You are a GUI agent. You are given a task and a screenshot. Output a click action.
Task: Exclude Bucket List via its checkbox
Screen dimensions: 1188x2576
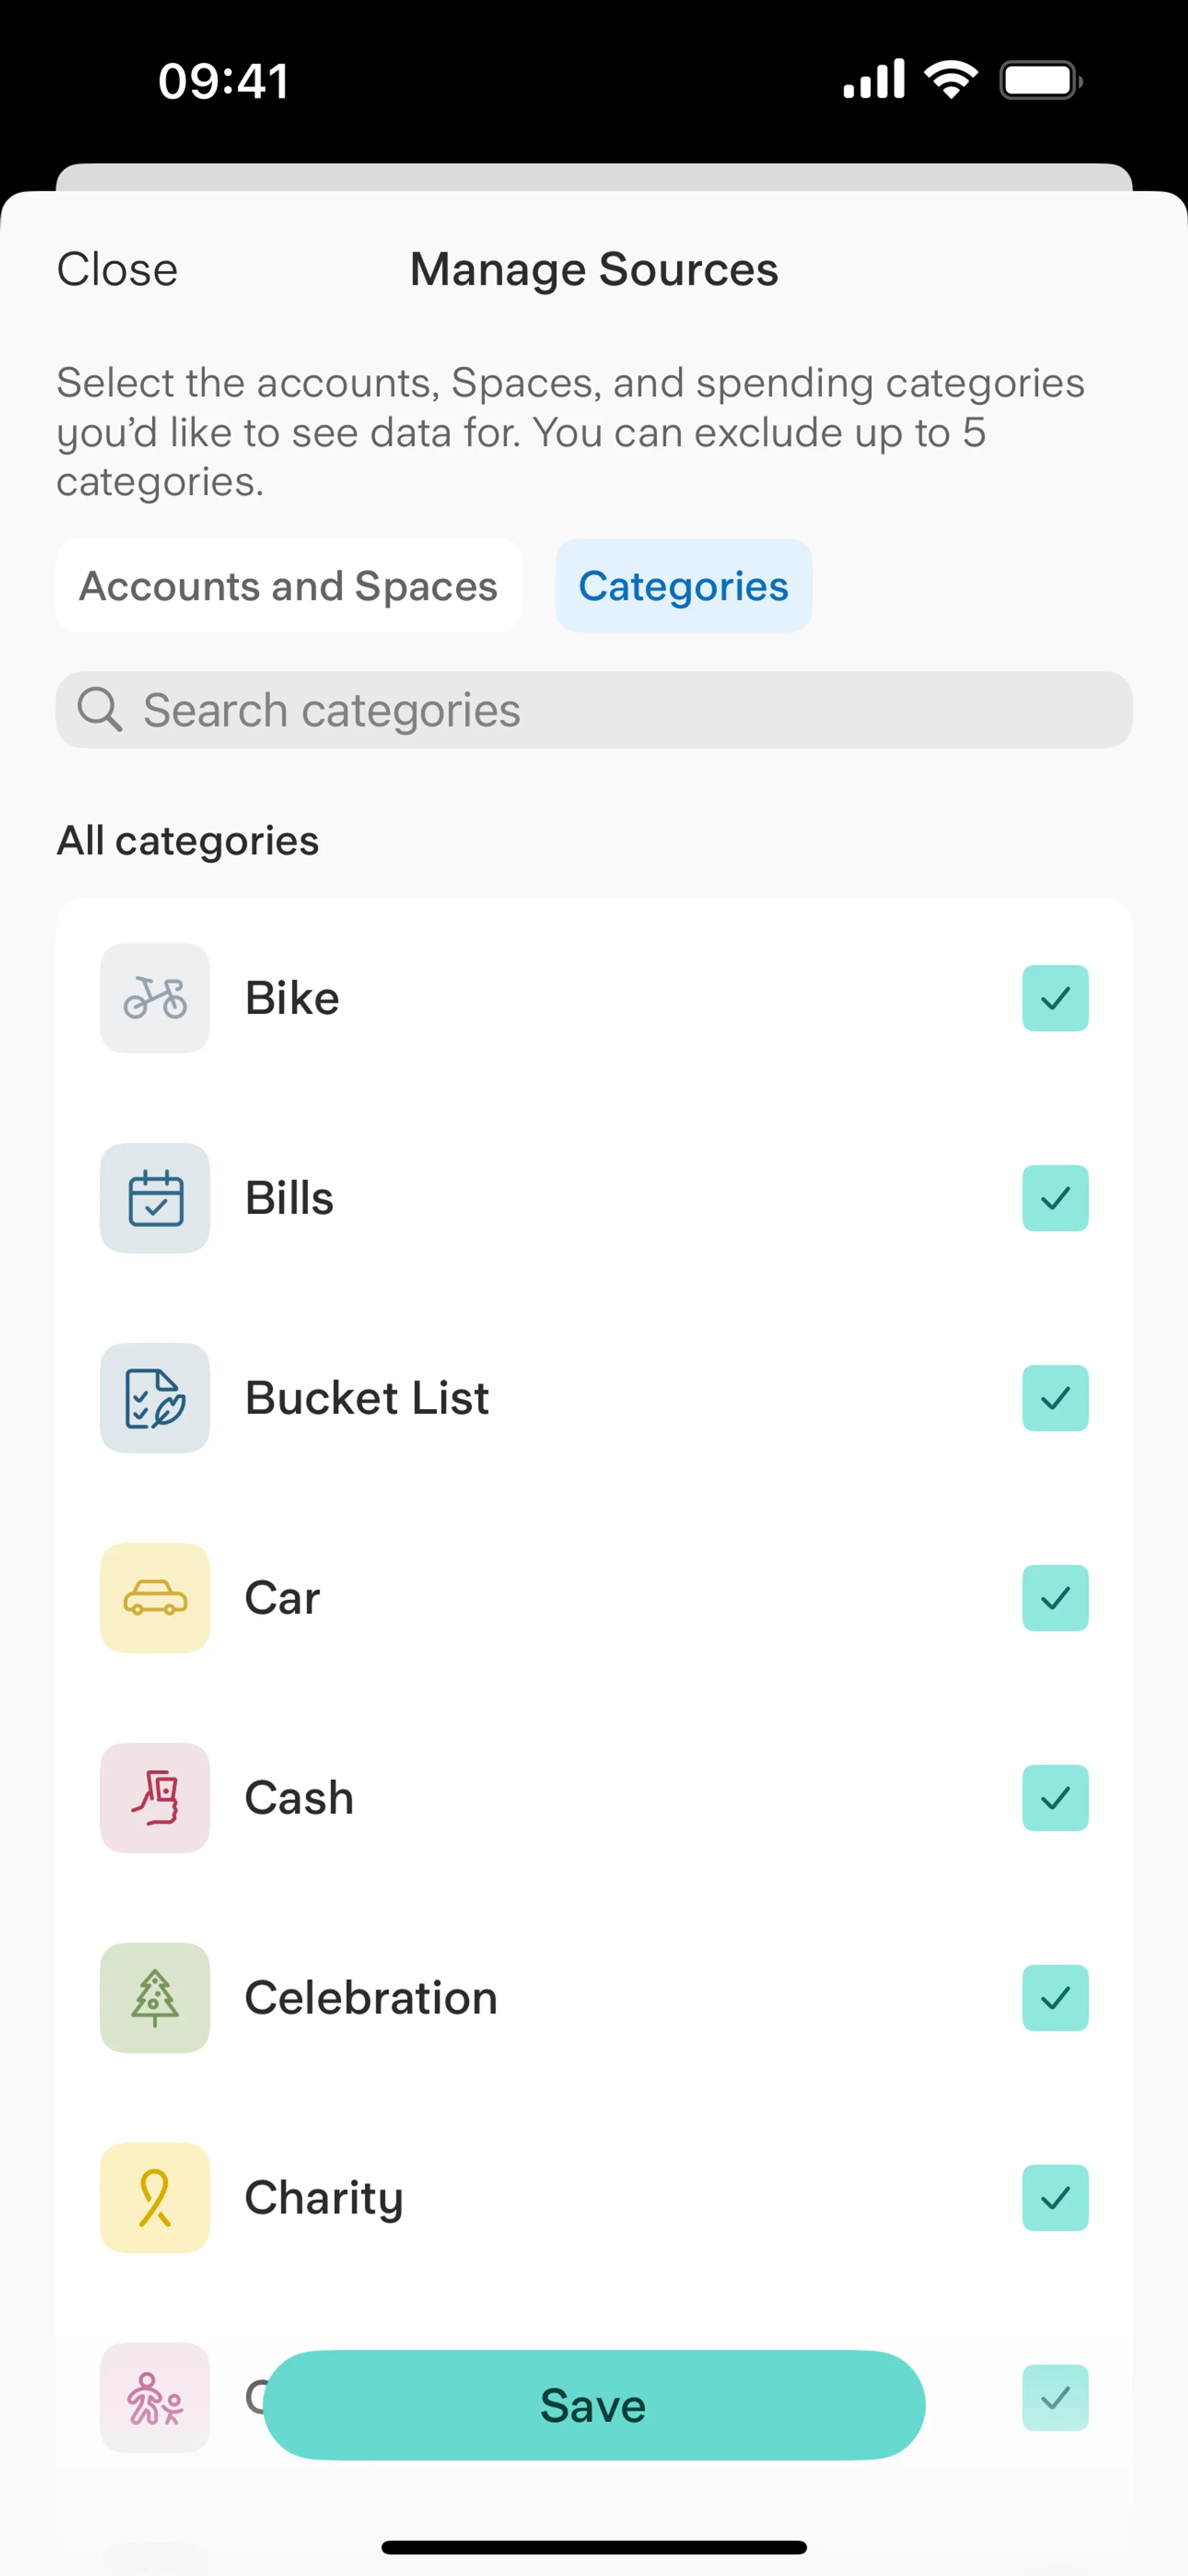point(1055,1398)
